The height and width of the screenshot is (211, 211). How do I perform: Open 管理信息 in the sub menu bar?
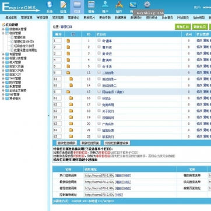coord(27,17)
